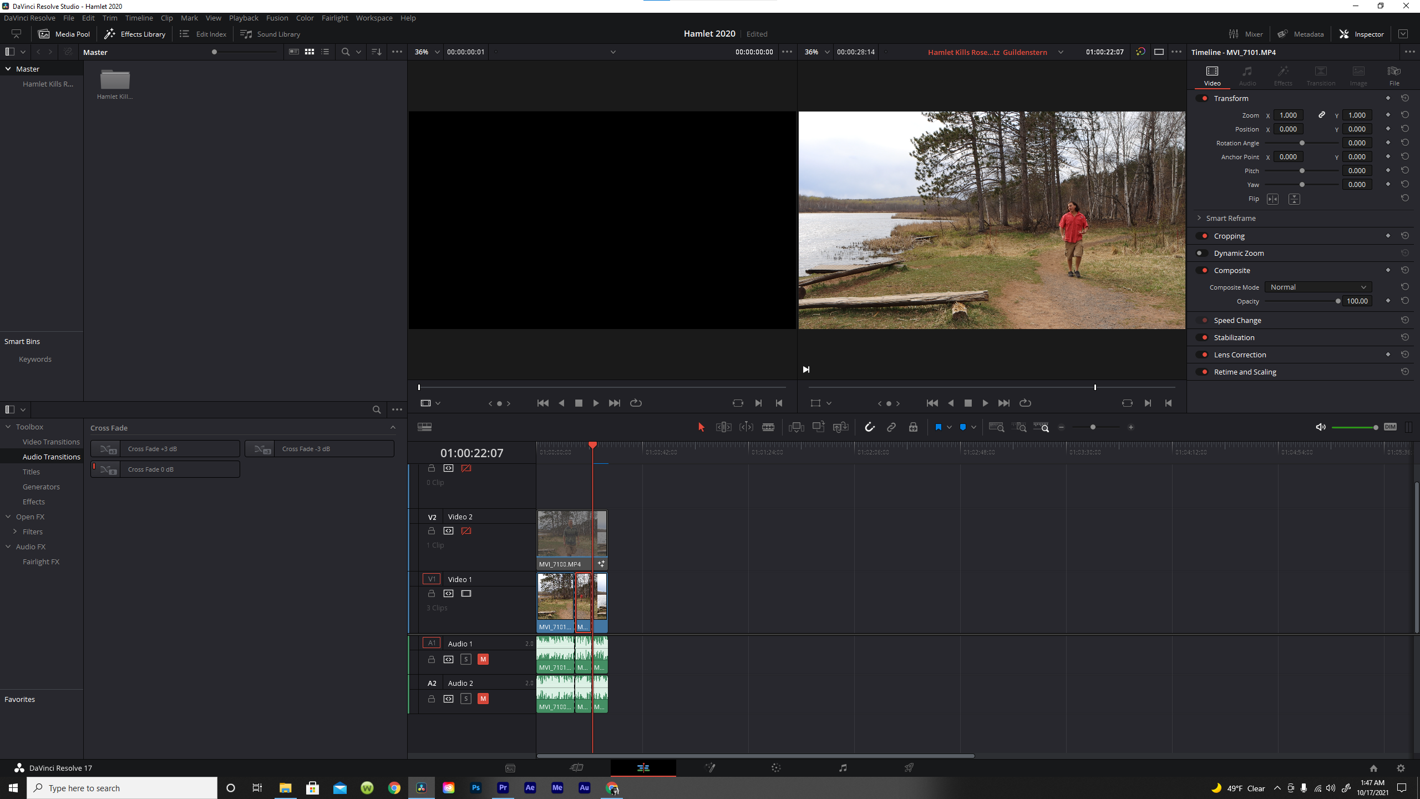Screen dimensions: 1420x799
Task: Activate the Dynamic Trim Mode tool
Action: (x=746, y=427)
